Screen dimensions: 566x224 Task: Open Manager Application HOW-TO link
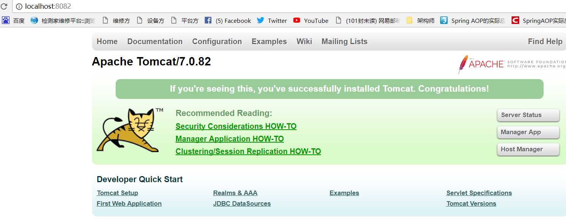[230, 139]
